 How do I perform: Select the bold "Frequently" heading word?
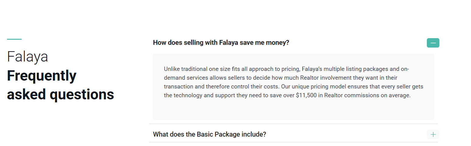click(42, 76)
